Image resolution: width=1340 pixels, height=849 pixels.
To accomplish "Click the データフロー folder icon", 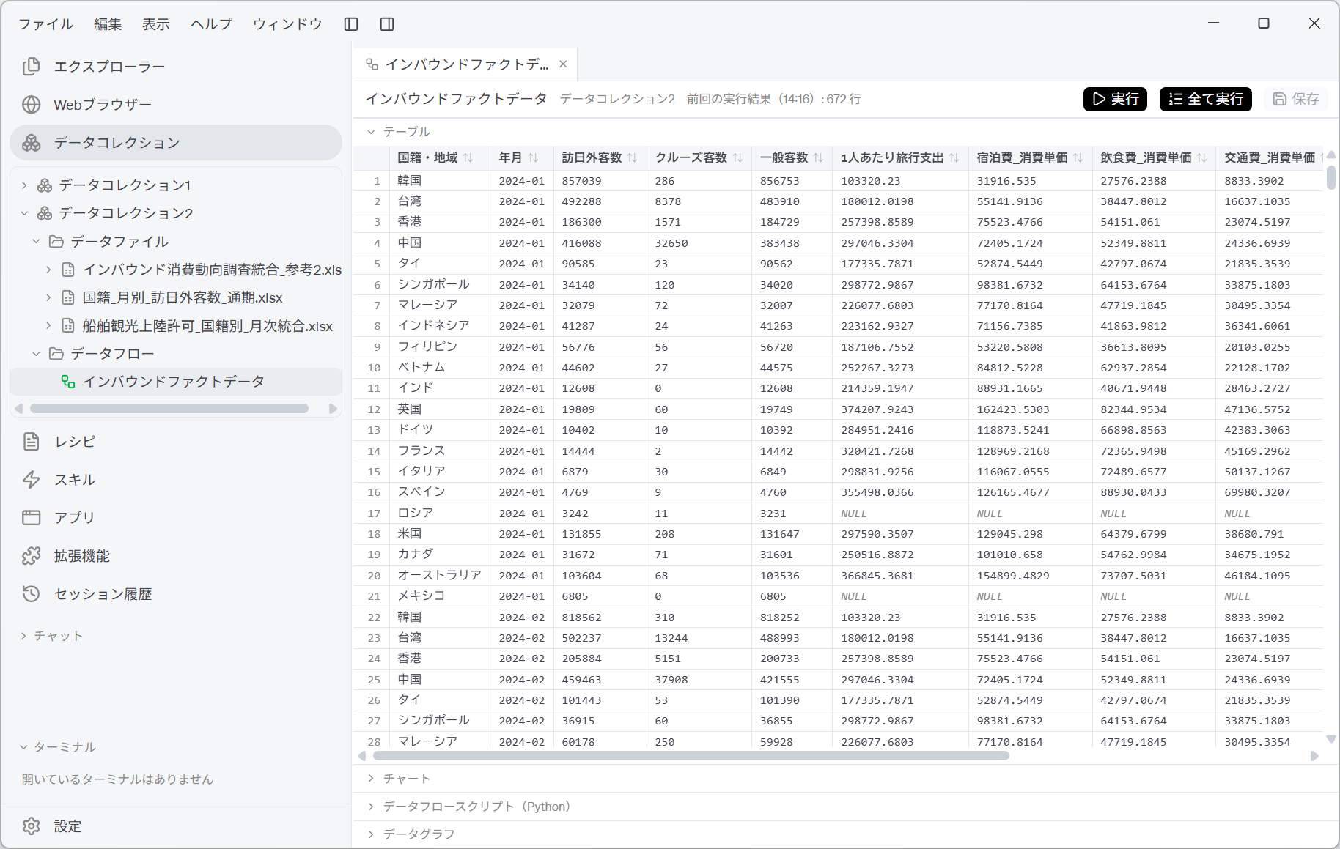I will point(56,354).
